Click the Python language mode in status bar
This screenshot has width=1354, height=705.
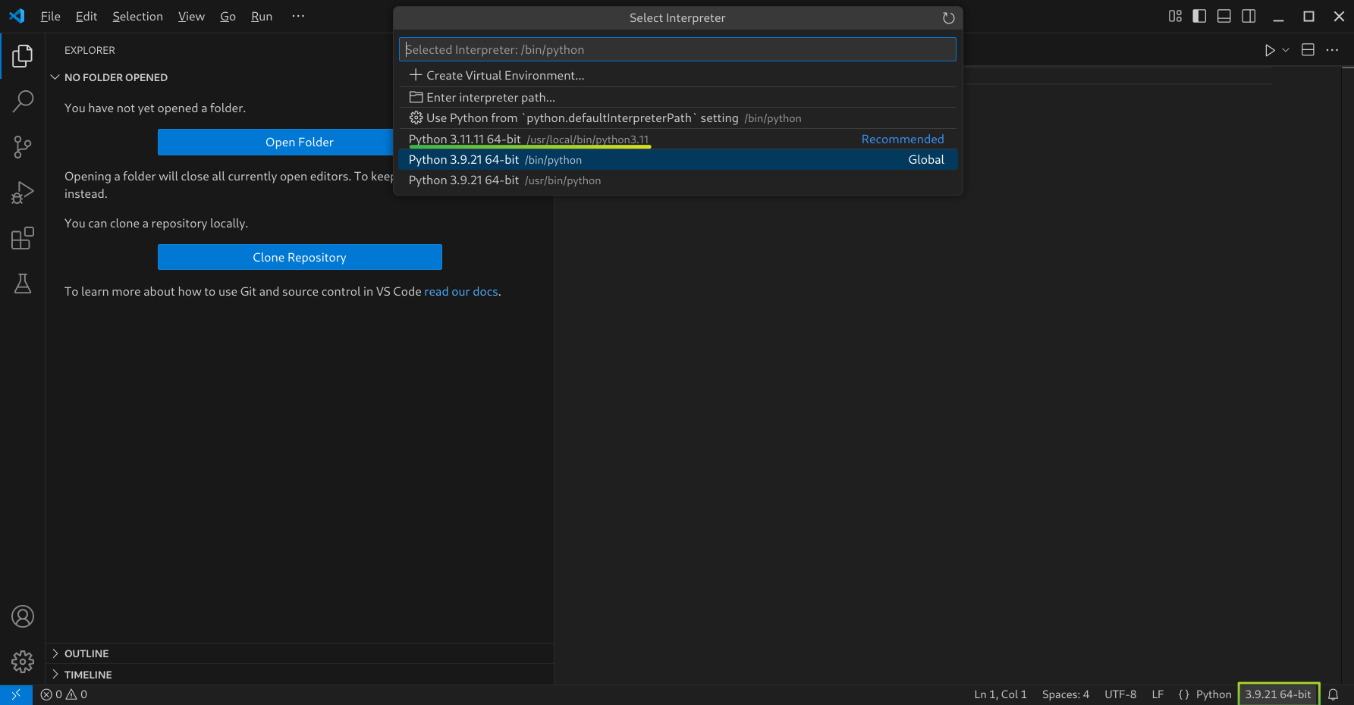pos(1214,694)
